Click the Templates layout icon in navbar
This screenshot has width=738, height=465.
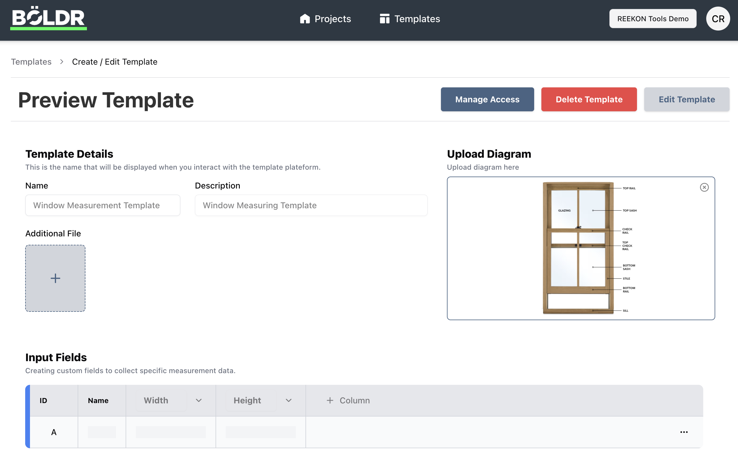[384, 19]
